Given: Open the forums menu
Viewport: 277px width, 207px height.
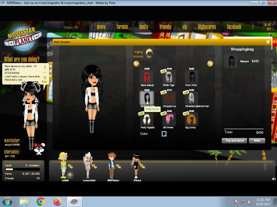Looking at the screenshot, I should pyautogui.click(x=122, y=27).
